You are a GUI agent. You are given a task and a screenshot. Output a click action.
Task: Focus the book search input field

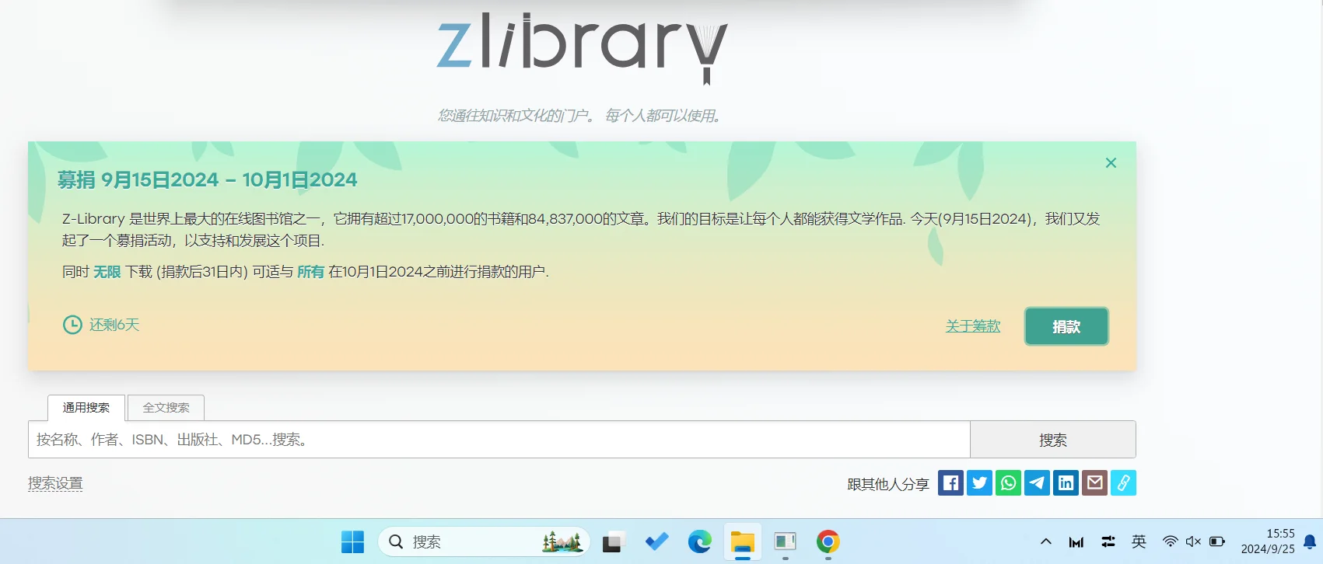click(499, 440)
